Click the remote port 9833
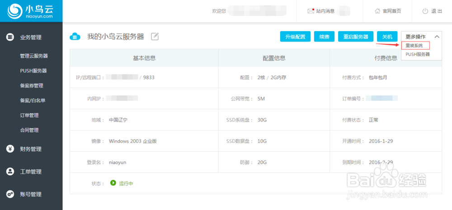The height and width of the screenshot is (210, 452). (149, 77)
